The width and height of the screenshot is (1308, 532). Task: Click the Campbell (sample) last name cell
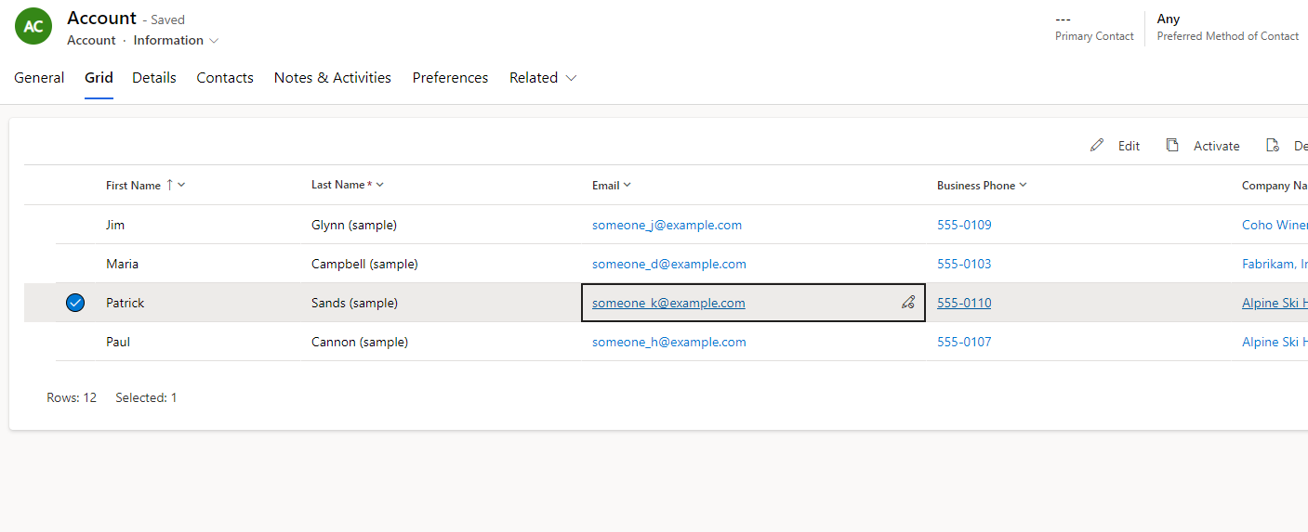[x=364, y=264]
